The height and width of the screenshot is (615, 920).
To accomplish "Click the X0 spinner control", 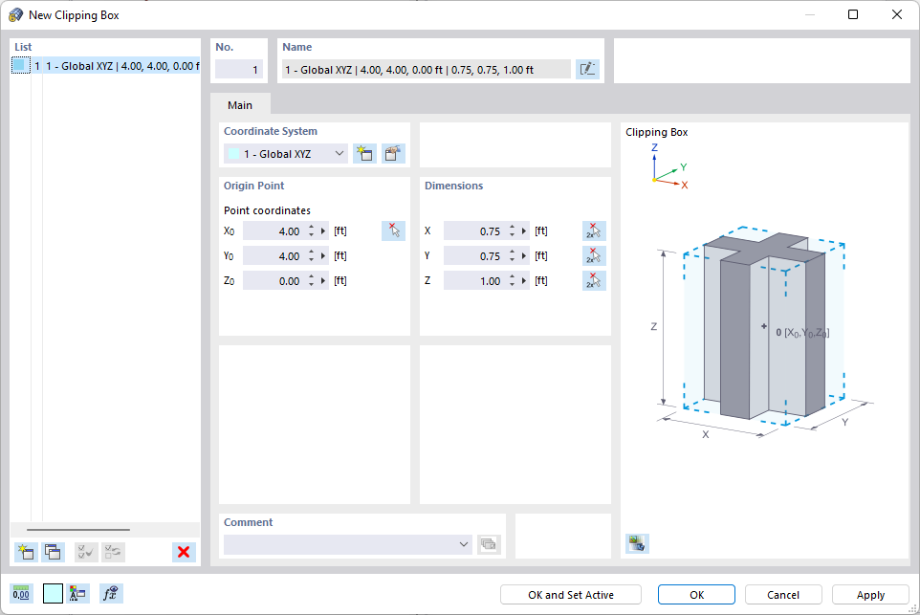I will coord(311,231).
